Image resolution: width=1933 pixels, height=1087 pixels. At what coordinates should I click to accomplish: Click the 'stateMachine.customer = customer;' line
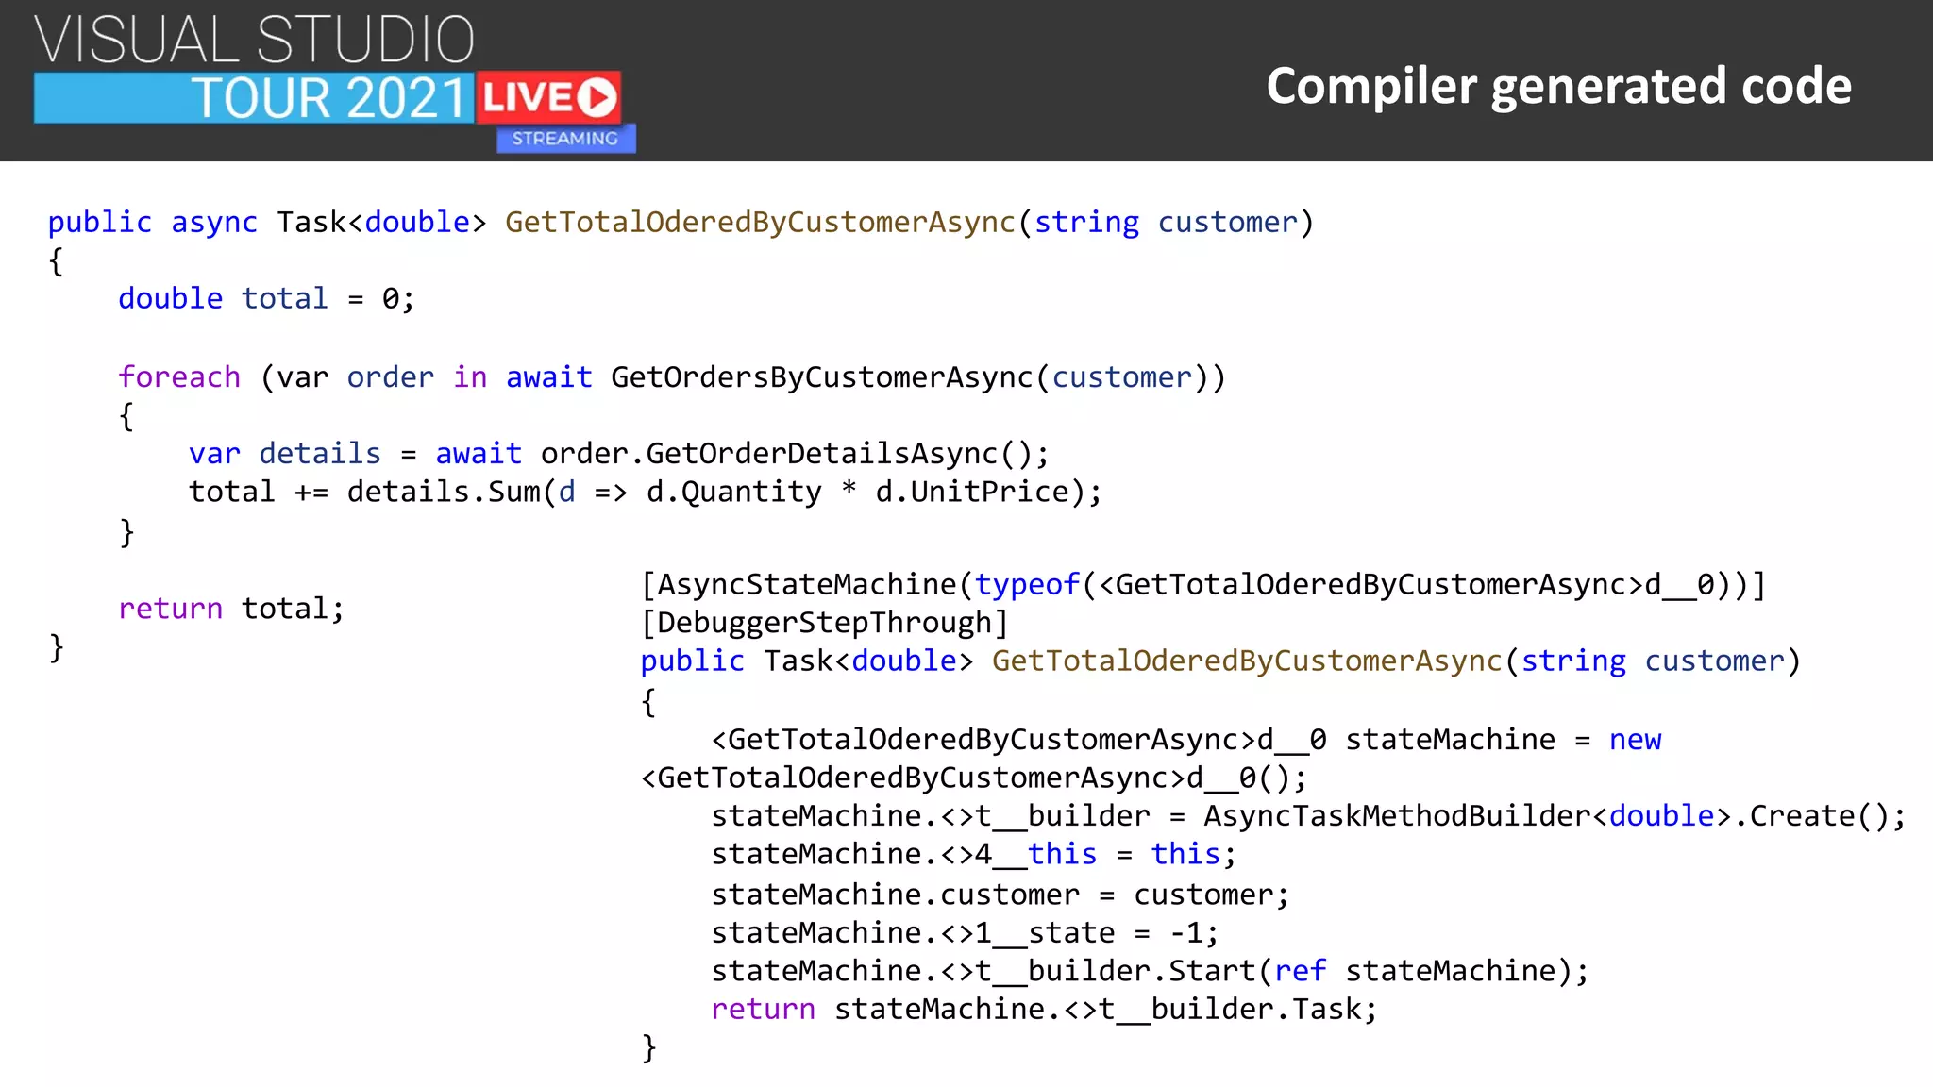click(x=1000, y=895)
